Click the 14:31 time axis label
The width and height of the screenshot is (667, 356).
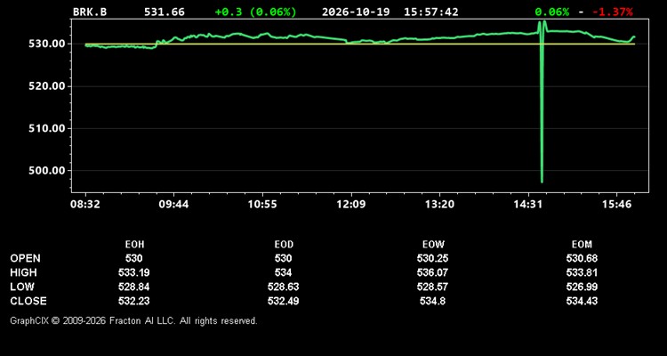click(528, 205)
